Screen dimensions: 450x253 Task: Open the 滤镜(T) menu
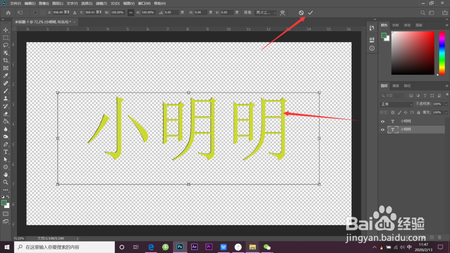coord(101,4)
